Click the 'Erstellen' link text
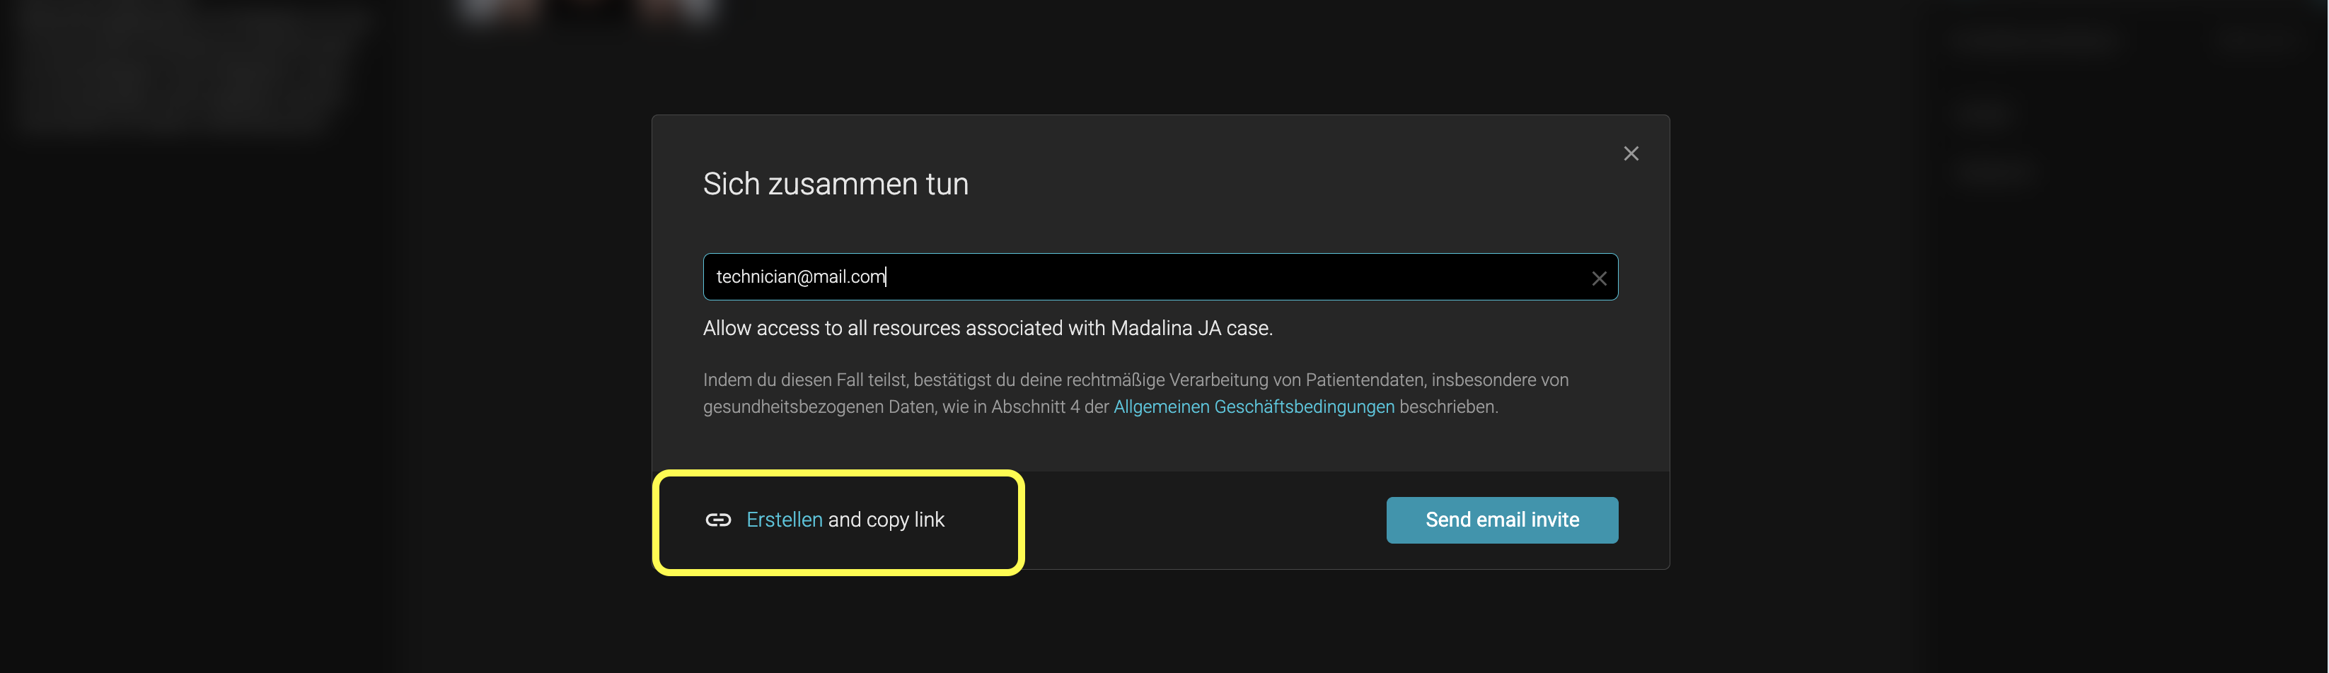Screen dimensions: 2329x673 point(784,520)
